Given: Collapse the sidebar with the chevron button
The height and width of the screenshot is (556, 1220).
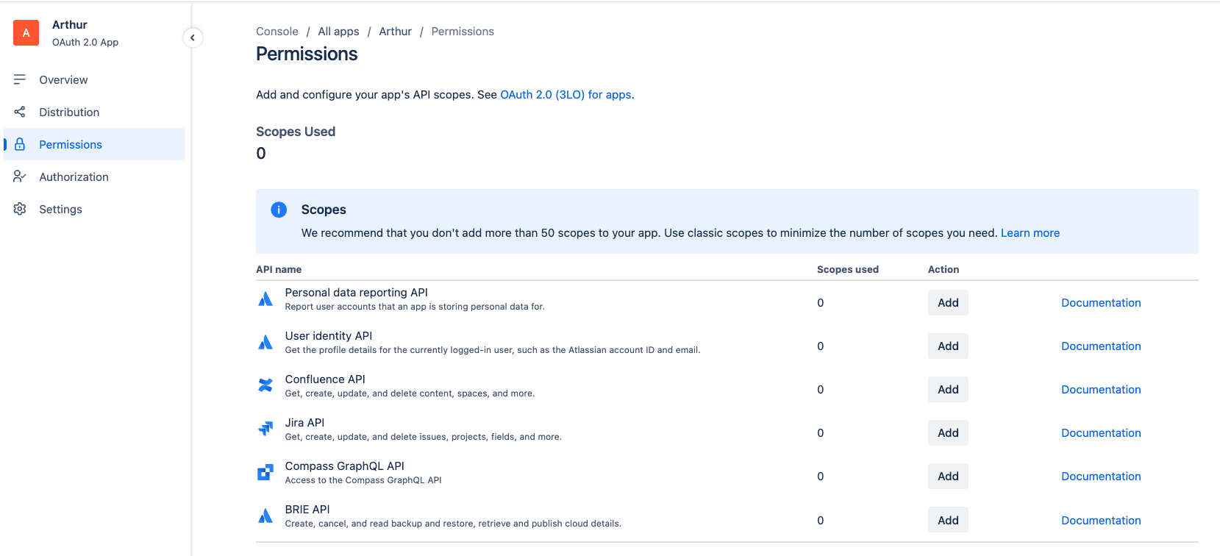Looking at the screenshot, I should click(193, 38).
